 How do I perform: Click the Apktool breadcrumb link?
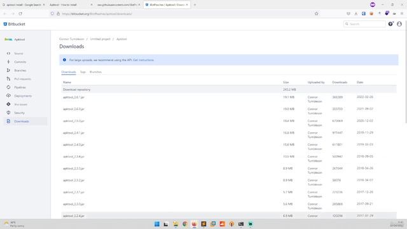[121, 39]
